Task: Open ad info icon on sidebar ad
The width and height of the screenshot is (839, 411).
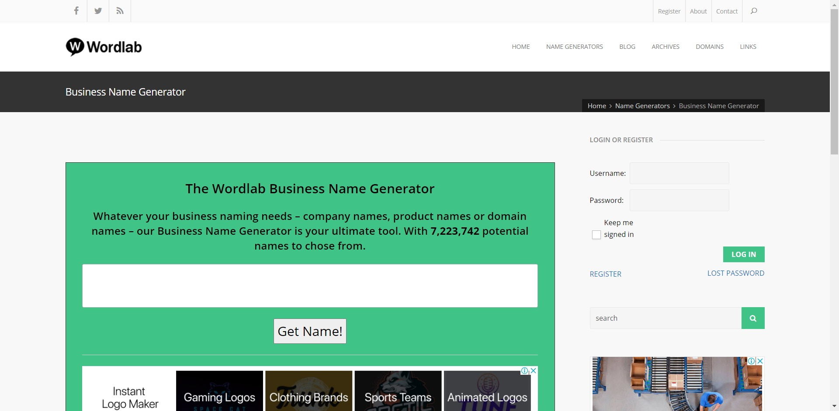Action: [x=752, y=361]
